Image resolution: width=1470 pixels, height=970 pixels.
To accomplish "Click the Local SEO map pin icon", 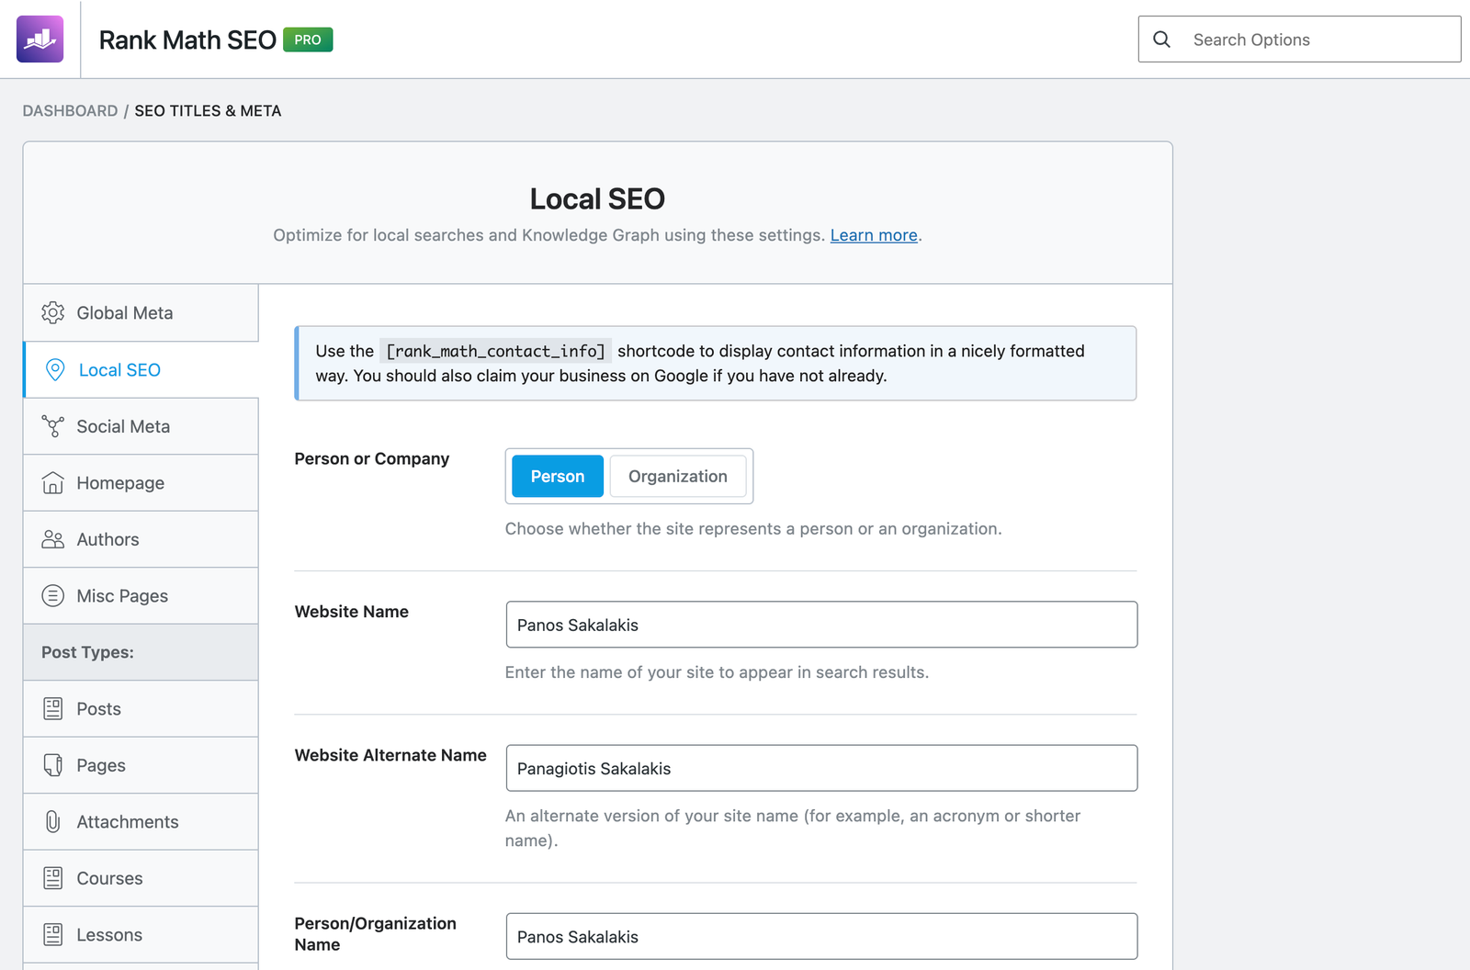I will (x=55, y=370).
